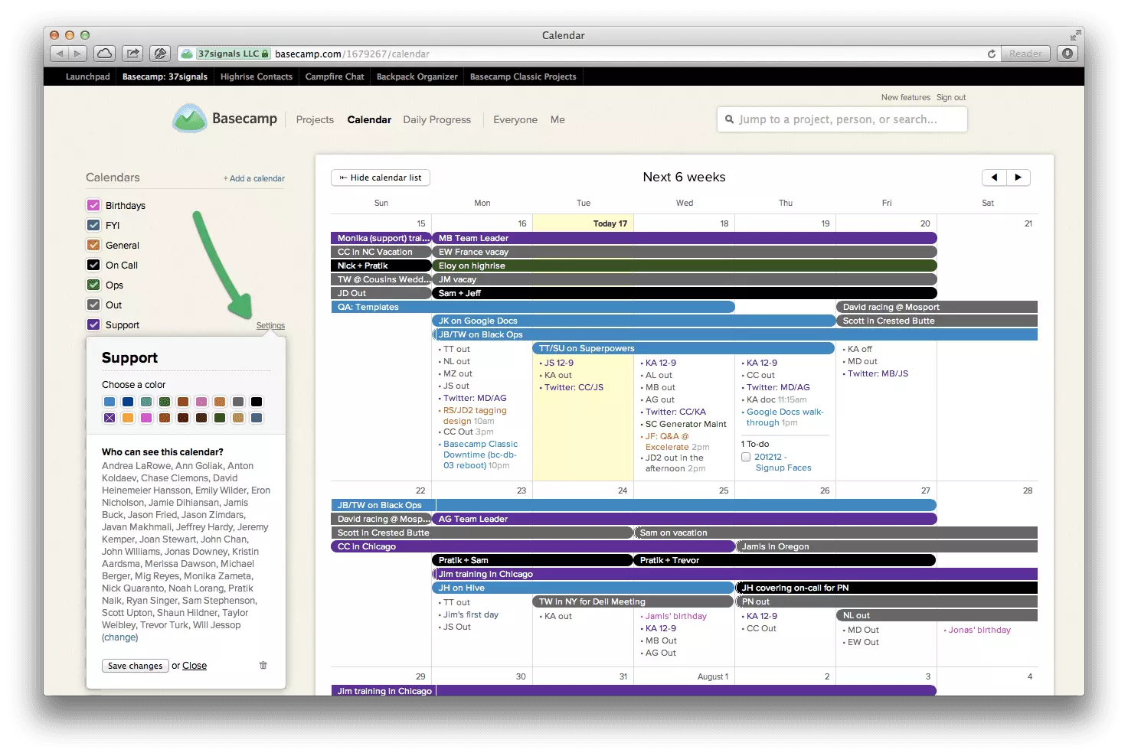Advance to the next calendar weeks arrow

1018,178
